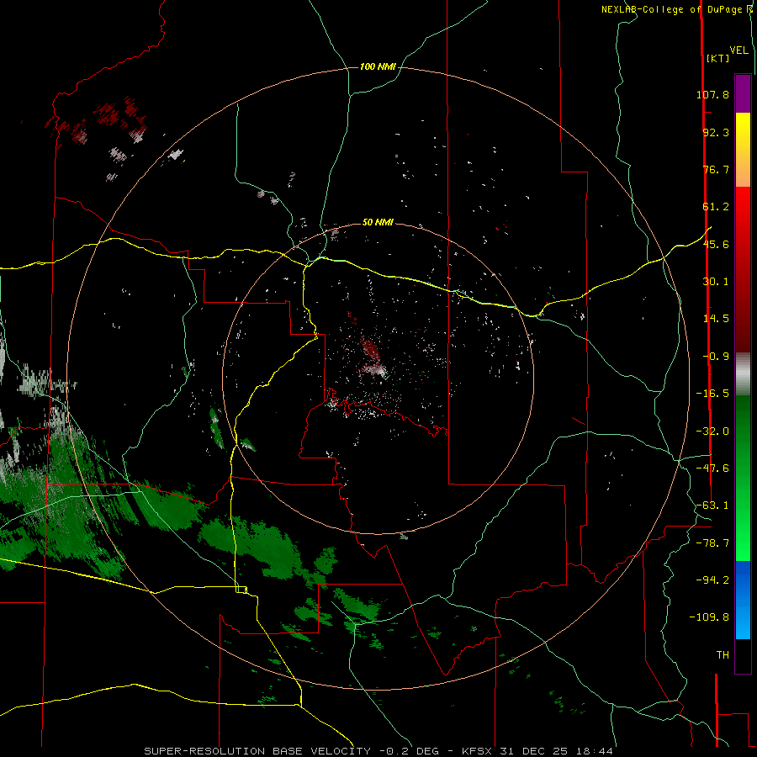
Task: Click the gray near-zero segment of color bar
Action: point(743,374)
